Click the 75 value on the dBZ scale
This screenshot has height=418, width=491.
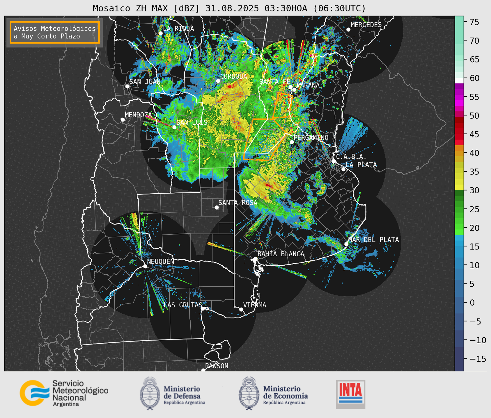(474, 22)
